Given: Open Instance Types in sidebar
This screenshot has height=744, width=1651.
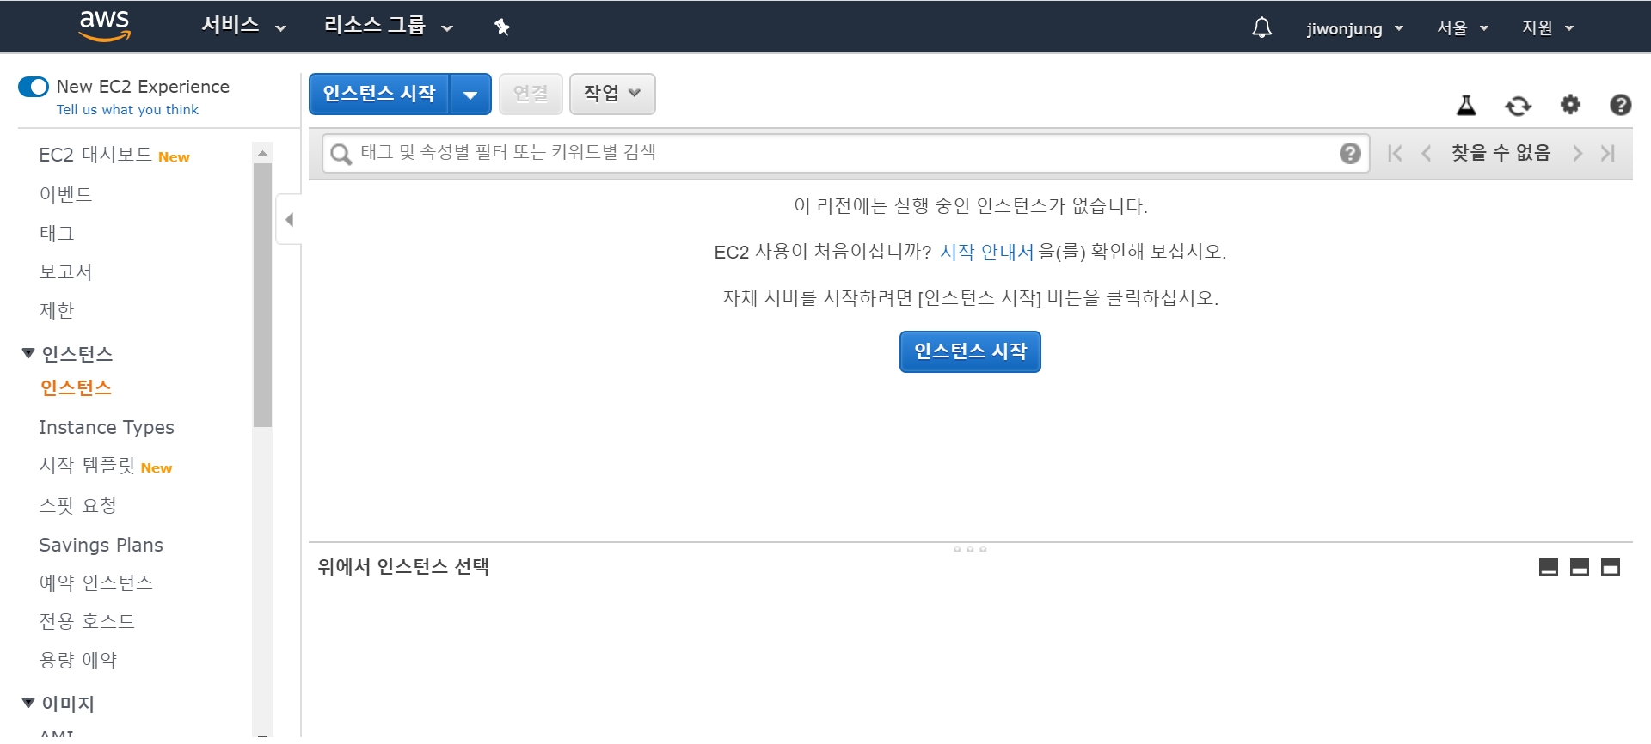Looking at the screenshot, I should tap(107, 427).
